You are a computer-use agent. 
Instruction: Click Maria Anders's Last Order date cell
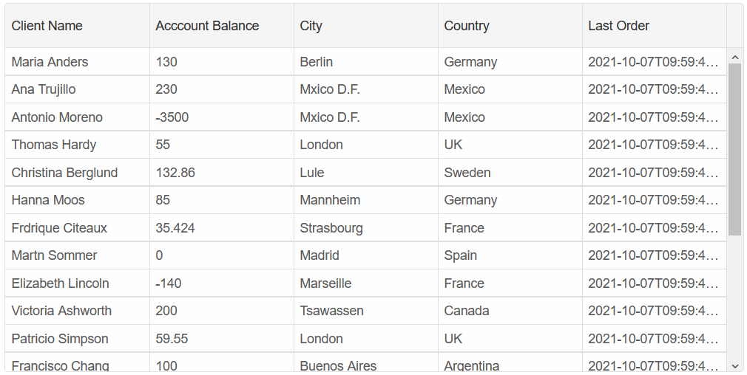coord(655,62)
